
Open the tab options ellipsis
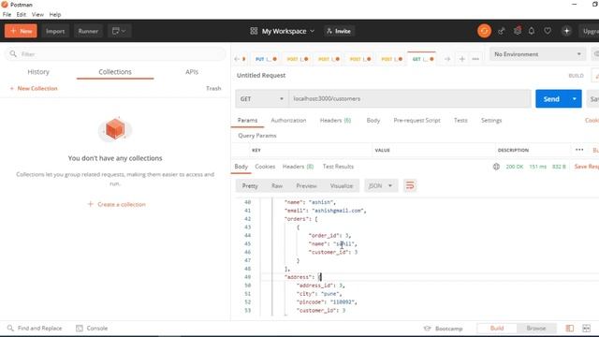[475, 59]
